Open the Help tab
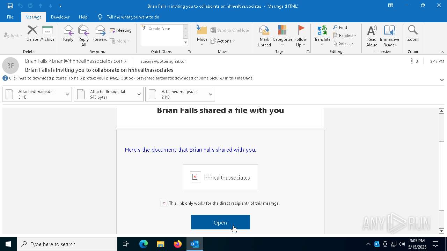The image size is (447, 251). point(83,17)
